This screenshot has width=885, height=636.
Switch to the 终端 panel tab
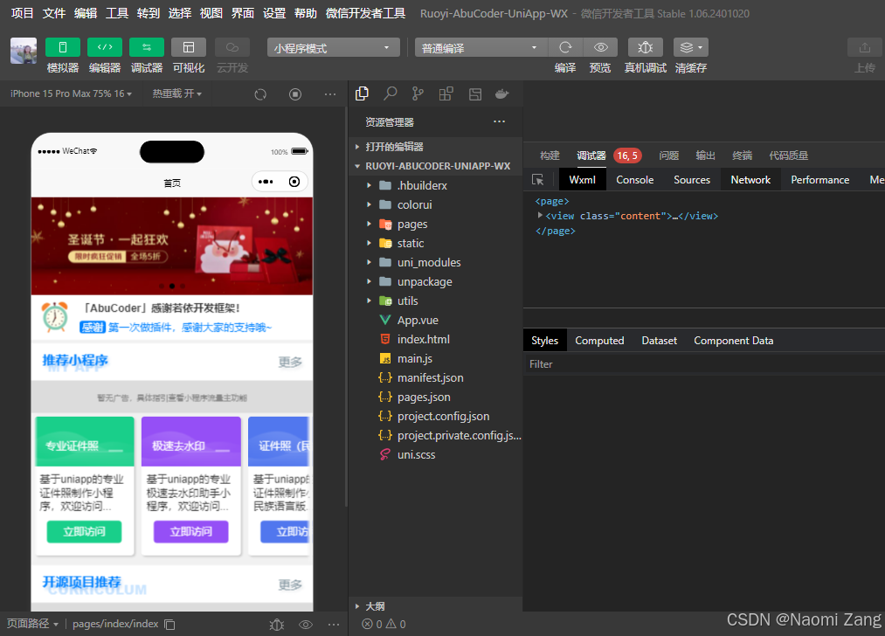743,156
